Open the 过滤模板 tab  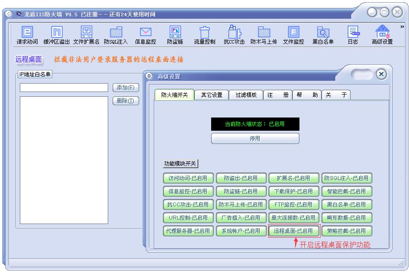246,95
